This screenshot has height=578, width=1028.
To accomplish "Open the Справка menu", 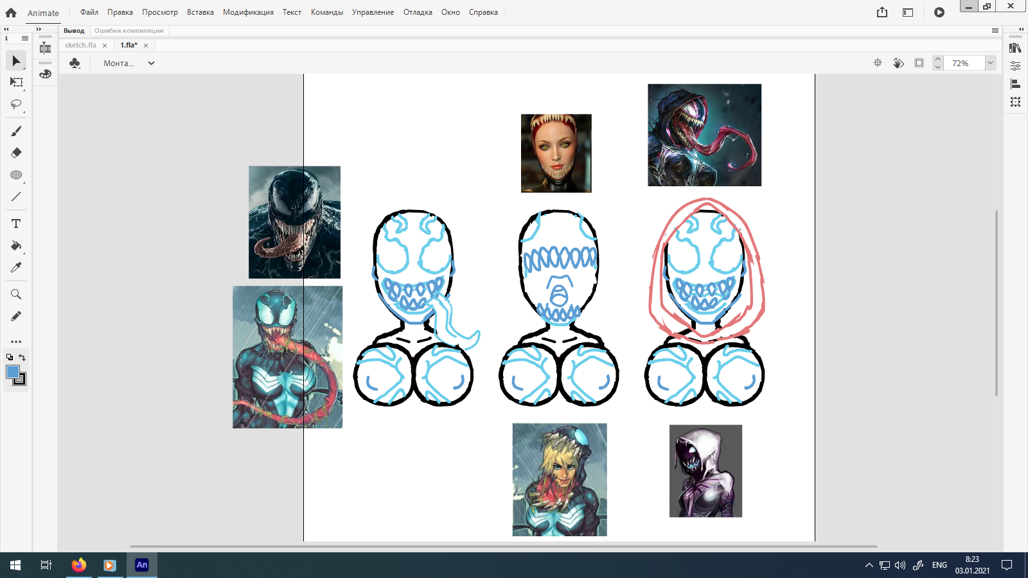I will point(483,12).
